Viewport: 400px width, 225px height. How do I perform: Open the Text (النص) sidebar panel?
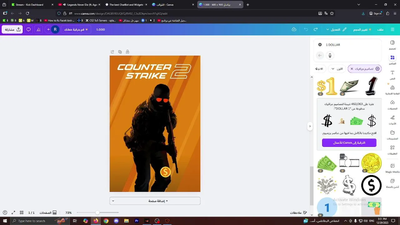tap(392, 75)
